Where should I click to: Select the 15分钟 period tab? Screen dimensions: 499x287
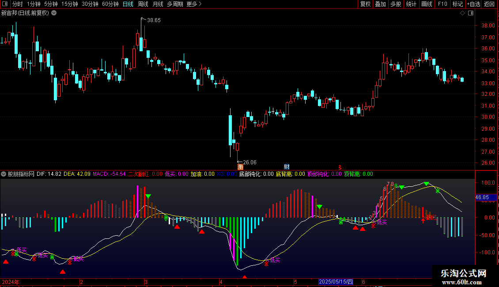coord(70,4)
